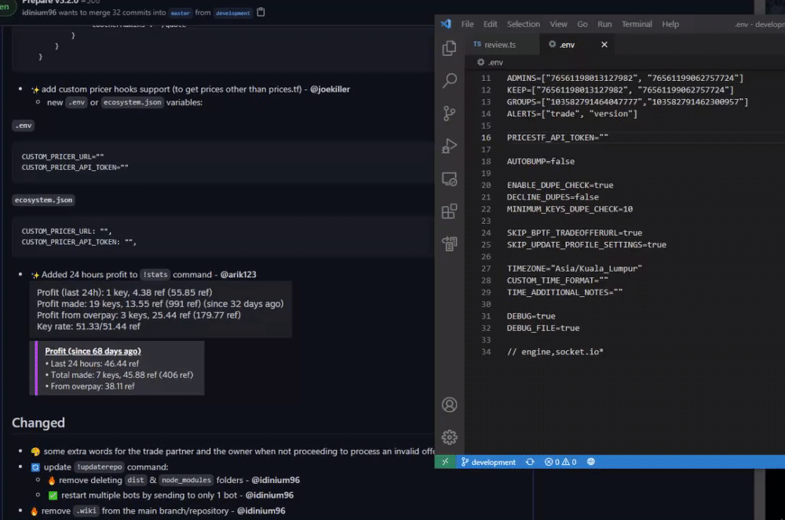Open the Extensions marketplace view
The image size is (785, 520).
449,211
